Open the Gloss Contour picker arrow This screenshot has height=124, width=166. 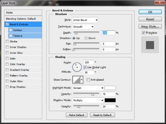coord(82,80)
